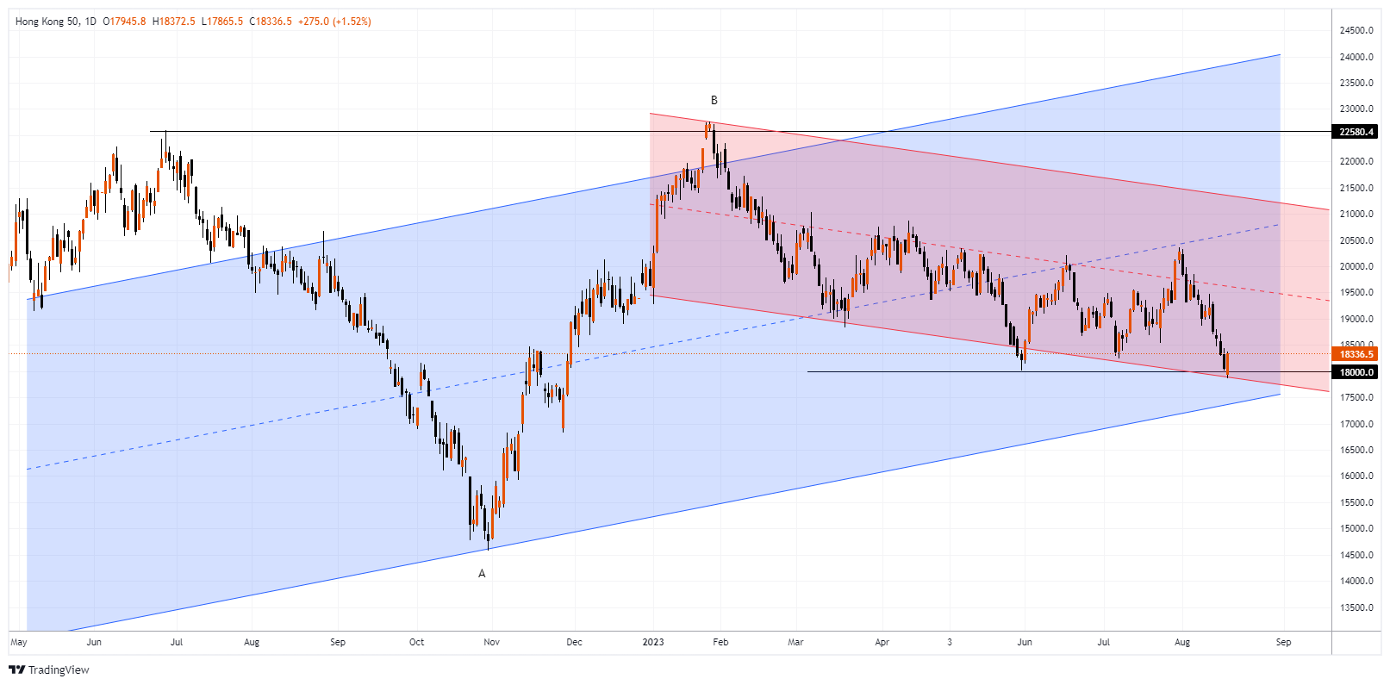Click the close value C18336.5
The width and height of the screenshot is (1390, 685).
[x=271, y=22]
